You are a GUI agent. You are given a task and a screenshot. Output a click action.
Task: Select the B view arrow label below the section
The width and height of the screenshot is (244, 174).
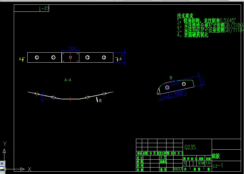point(100,101)
